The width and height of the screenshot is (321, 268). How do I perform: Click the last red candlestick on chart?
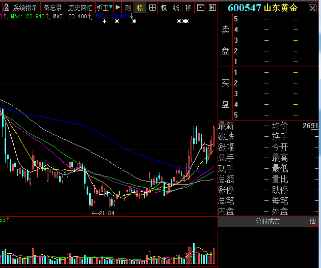point(213,136)
